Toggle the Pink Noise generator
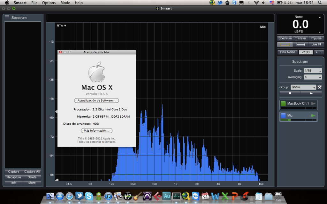The width and height of the screenshot is (327, 204). pyautogui.click(x=287, y=52)
